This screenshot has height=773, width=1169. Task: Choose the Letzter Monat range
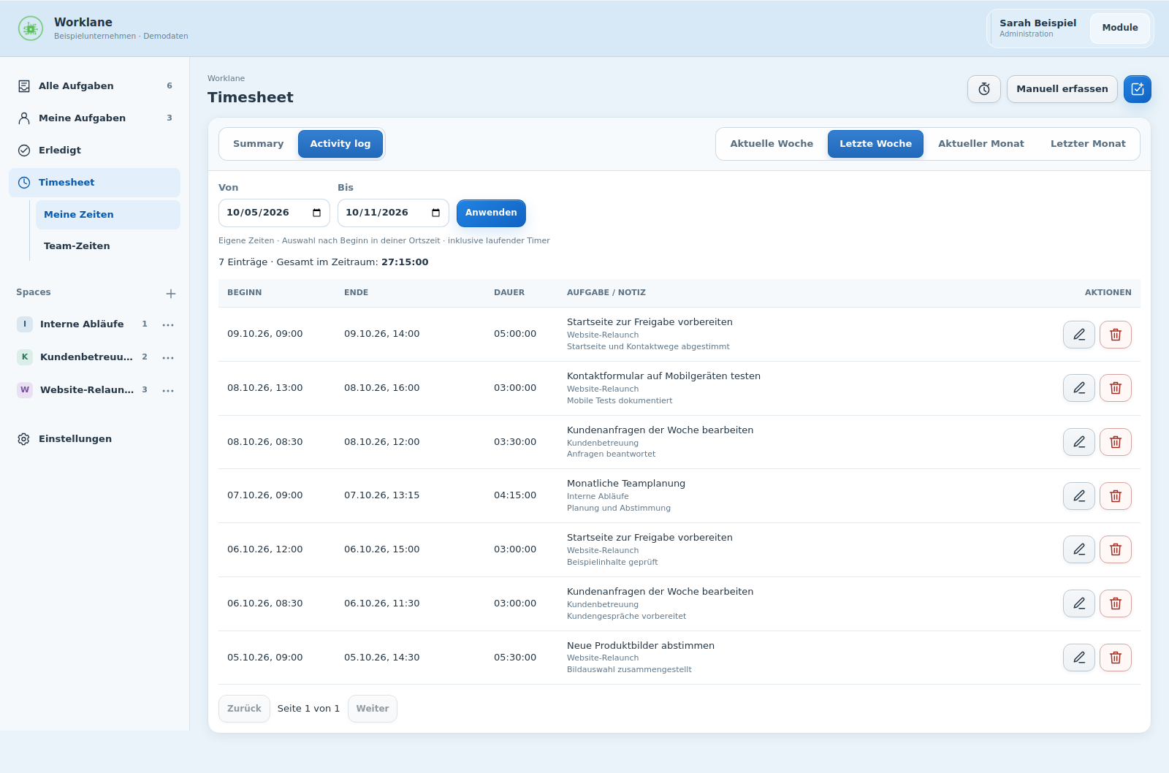(x=1088, y=144)
